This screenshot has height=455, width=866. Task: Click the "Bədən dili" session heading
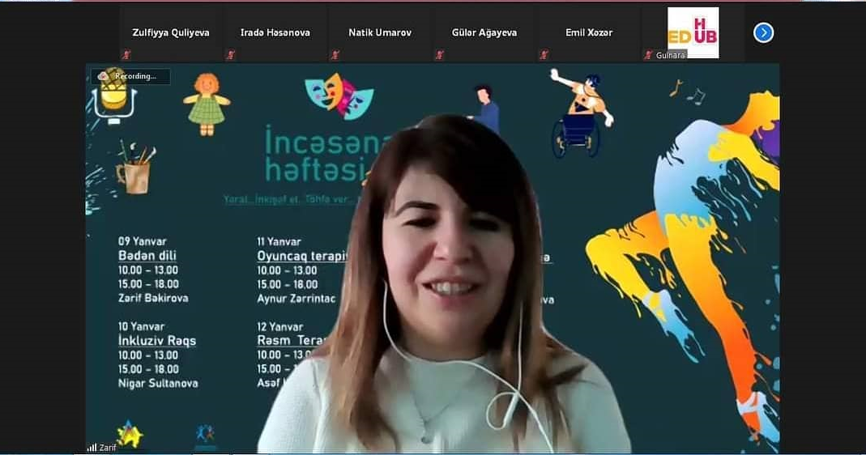147,255
